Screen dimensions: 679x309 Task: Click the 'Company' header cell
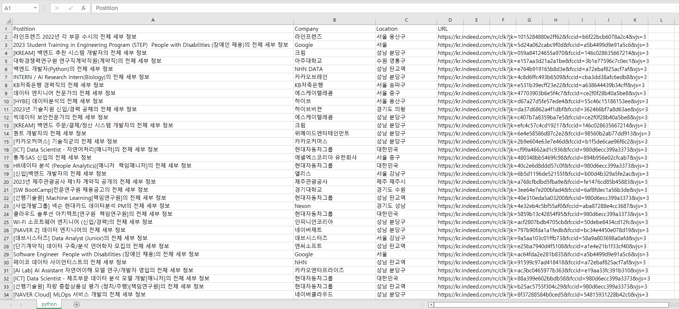[335, 29]
